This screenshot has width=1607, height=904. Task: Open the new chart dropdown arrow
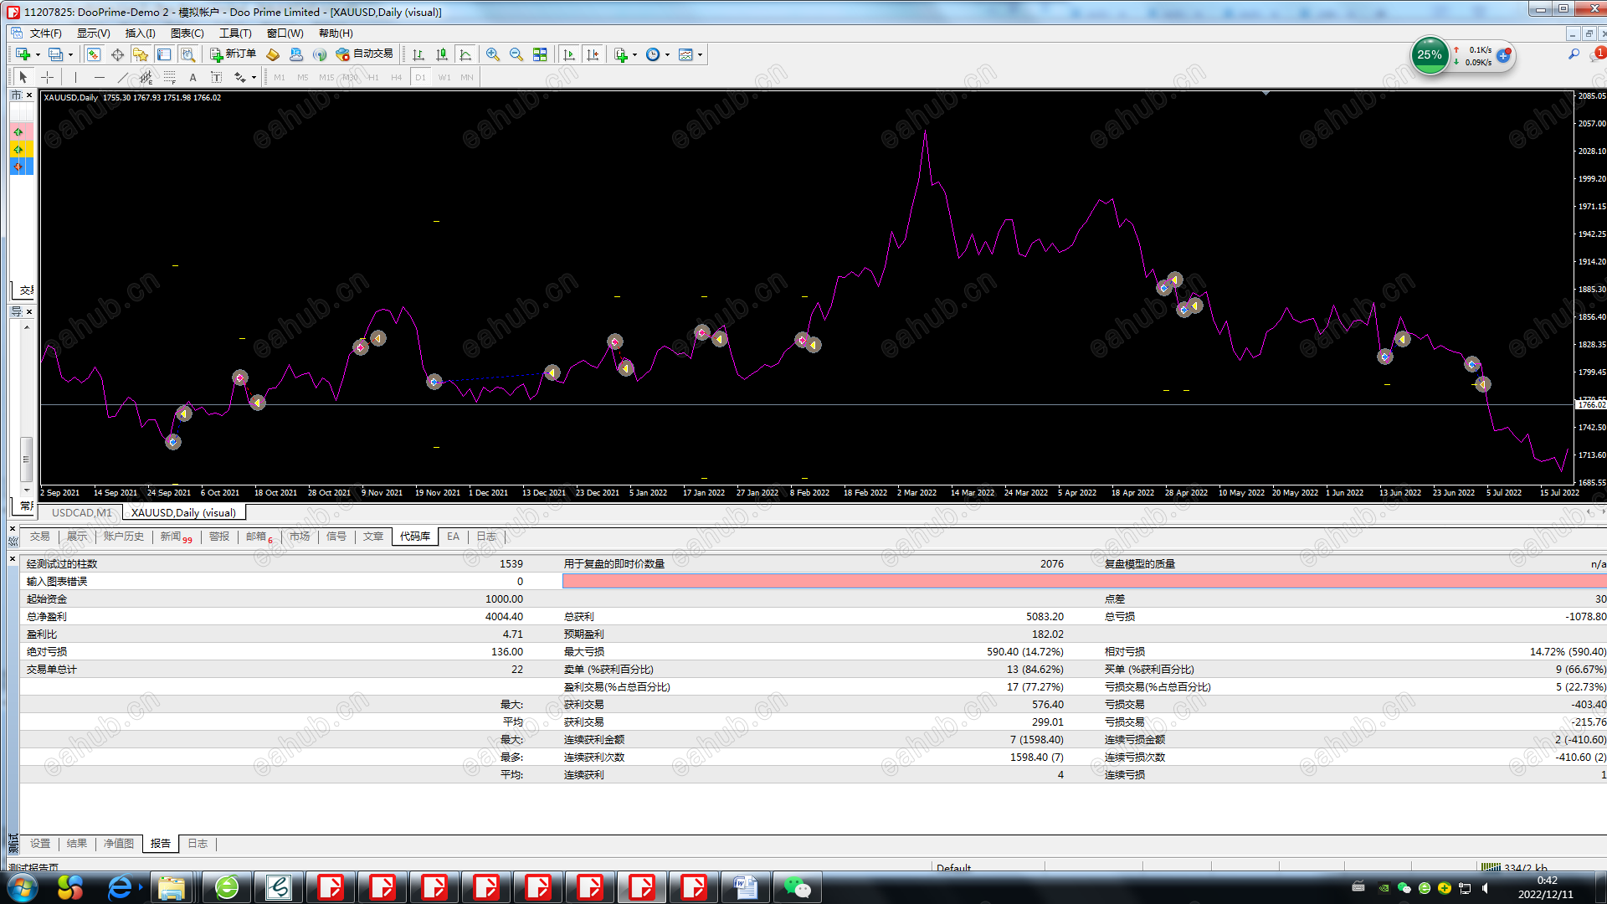click(38, 55)
